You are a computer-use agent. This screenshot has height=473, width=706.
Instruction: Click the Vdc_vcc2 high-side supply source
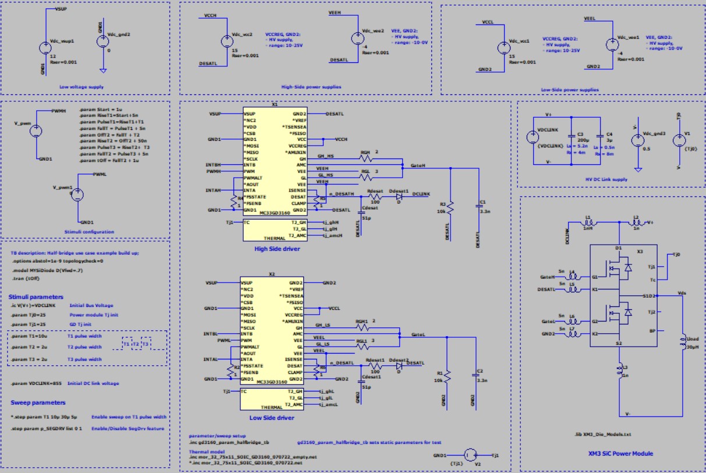[x=226, y=41]
